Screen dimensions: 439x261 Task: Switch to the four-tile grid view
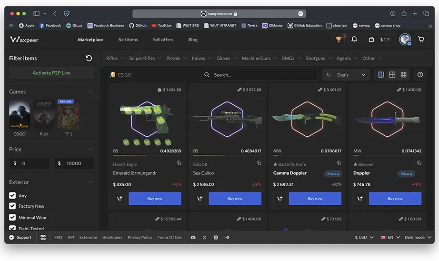[x=392, y=75]
